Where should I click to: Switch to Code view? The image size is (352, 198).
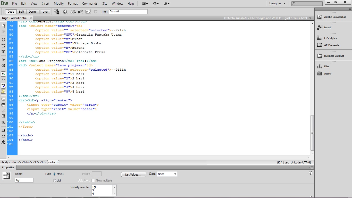pyautogui.click(x=11, y=12)
